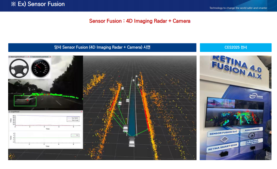Image resolution: width=277 pixels, height=169 pixels.
Task: Click the red Sensor Fusion 4D Imaging Radar heading
Action: (x=140, y=21)
